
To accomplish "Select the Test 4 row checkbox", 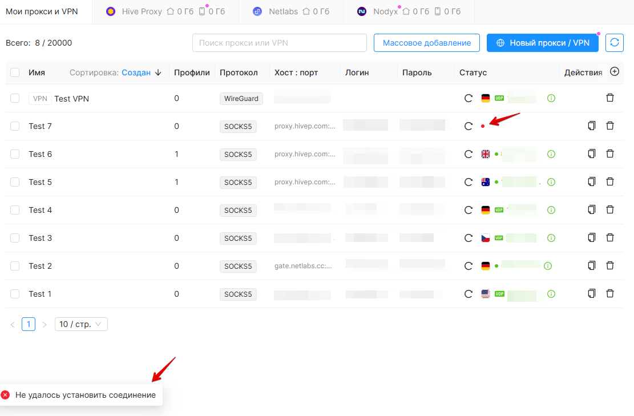I will click(x=15, y=210).
